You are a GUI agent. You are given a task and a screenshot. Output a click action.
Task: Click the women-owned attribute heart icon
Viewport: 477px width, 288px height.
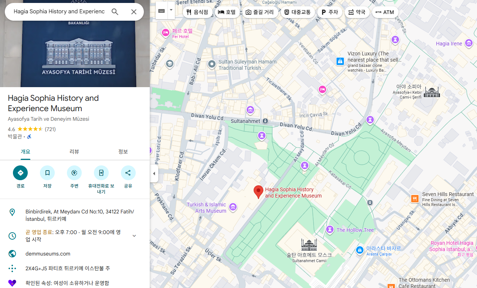12,283
